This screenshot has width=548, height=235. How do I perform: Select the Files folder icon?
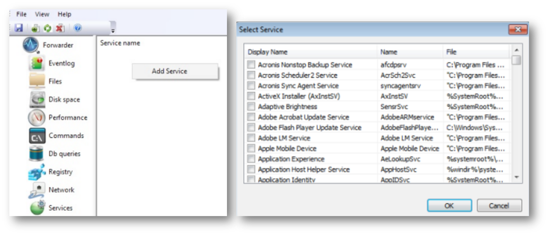click(x=37, y=81)
